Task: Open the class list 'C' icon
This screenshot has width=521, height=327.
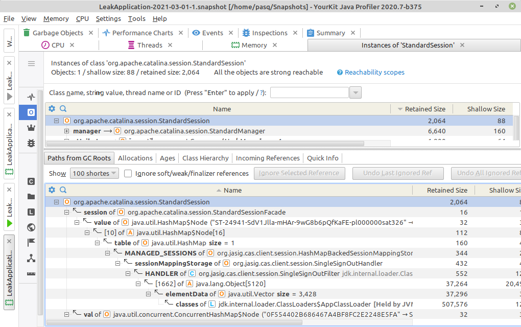Action: pyautogui.click(x=31, y=180)
